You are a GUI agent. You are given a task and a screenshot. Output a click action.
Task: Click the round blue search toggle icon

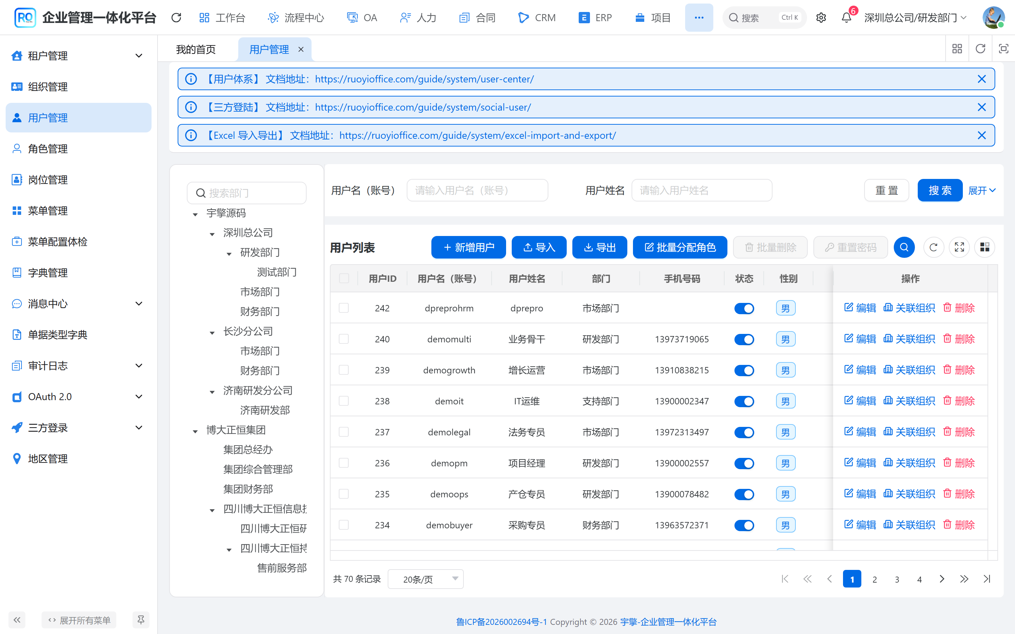point(904,247)
